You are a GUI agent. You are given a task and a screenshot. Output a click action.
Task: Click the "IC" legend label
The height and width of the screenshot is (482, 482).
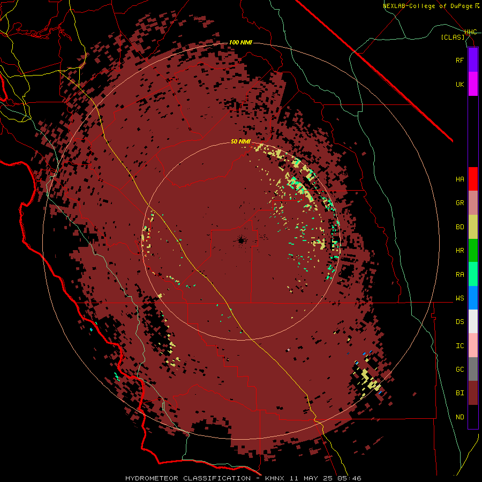(x=460, y=345)
